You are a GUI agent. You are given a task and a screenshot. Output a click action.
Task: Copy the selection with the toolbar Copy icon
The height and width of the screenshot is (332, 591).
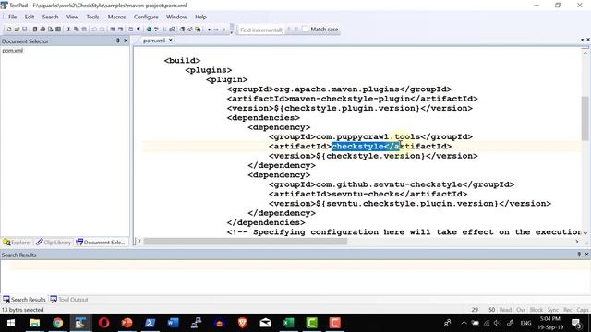coord(77,29)
